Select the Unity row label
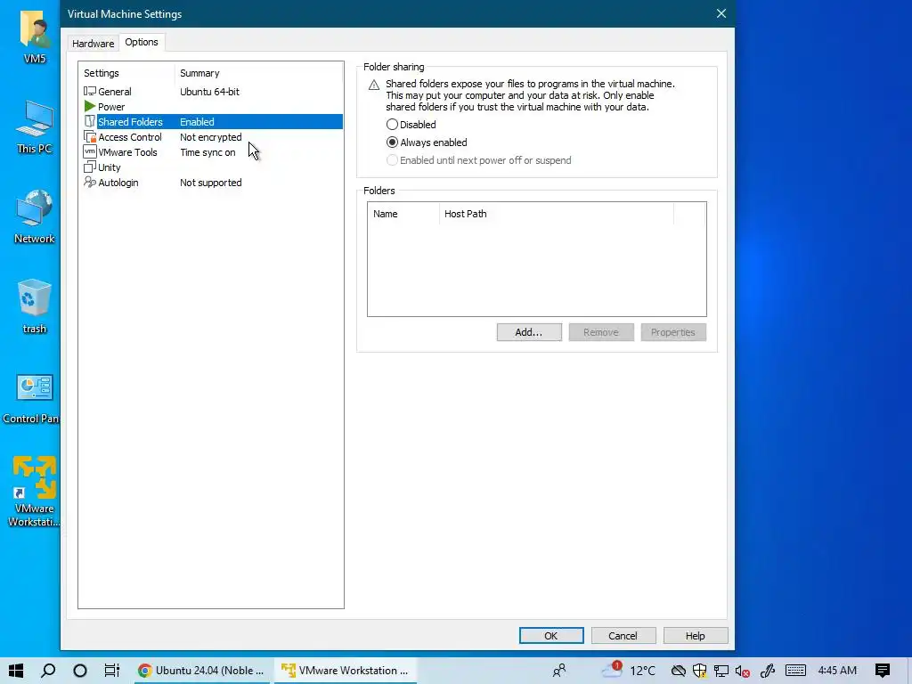This screenshot has width=912, height=684. point(110,167)
